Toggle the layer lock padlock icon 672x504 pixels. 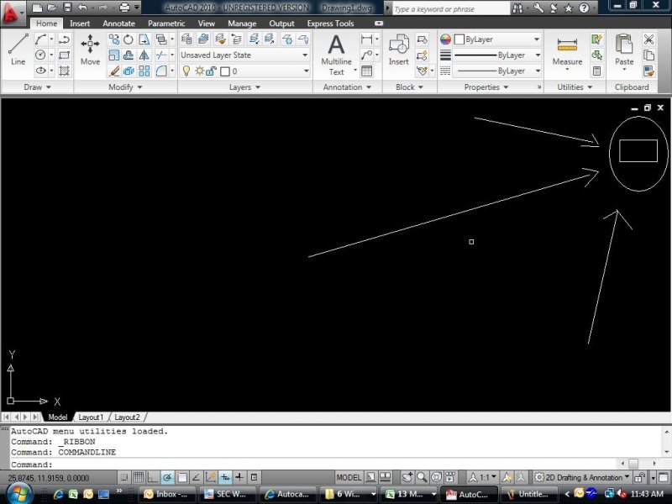tap(211, 71)
